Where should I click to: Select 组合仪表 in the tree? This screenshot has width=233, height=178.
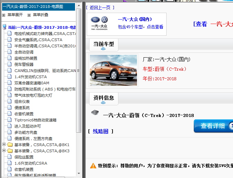click(22, 102)
